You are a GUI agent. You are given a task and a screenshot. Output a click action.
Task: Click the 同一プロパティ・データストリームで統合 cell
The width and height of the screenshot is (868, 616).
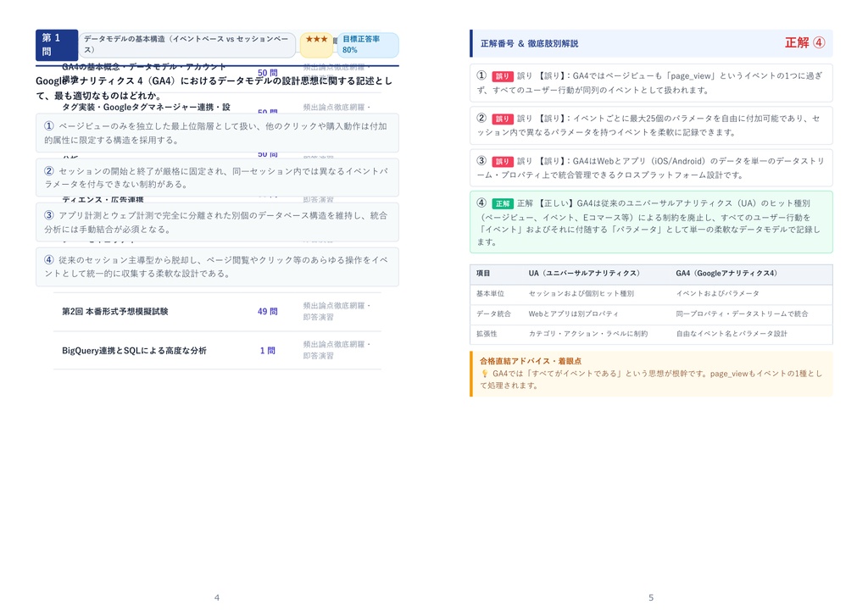pyautogui.click(x=742, y=314)
